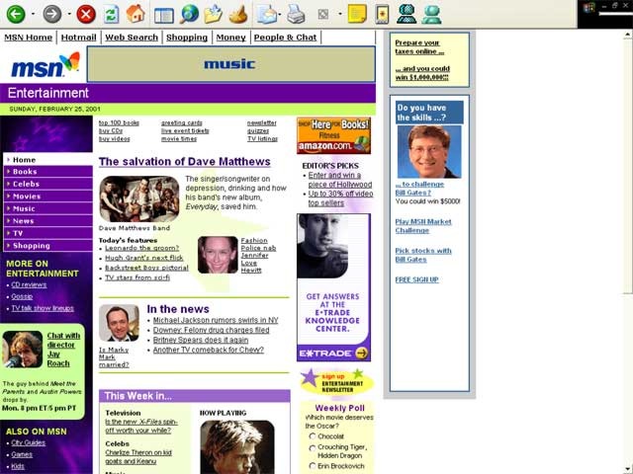Open the globe Search icon
Image resolution: width=633 pixels, height=474 pixels.
pos(189,14)
